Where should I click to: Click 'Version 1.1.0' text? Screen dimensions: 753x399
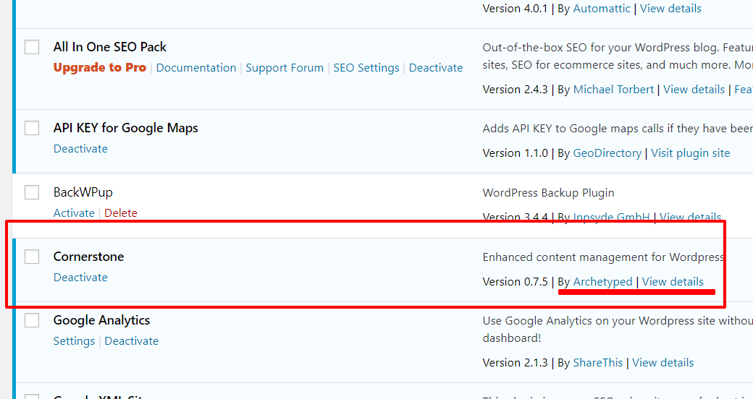(x=516, y=153)
